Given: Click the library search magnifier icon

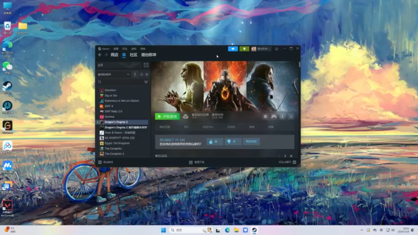Looking at the screenshot, I should click(x=99, y=82).
